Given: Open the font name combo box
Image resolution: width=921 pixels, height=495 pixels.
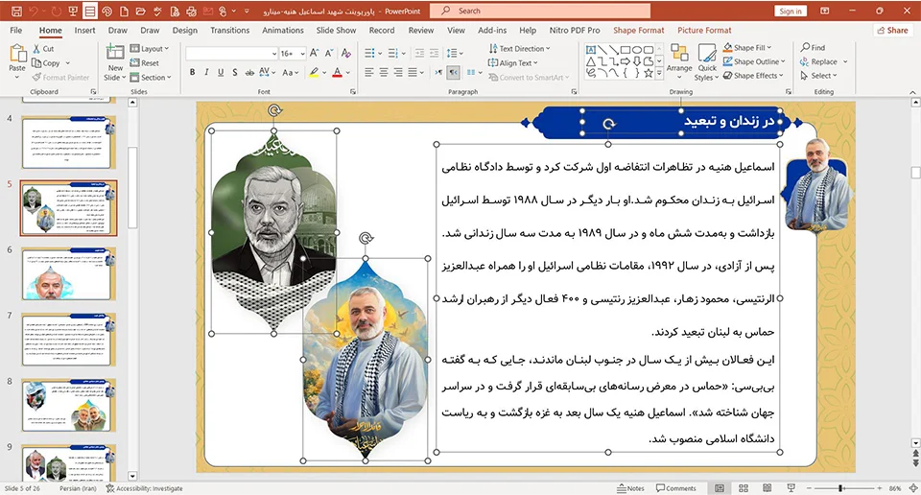Looking at the screenshot, I should 231,54.
